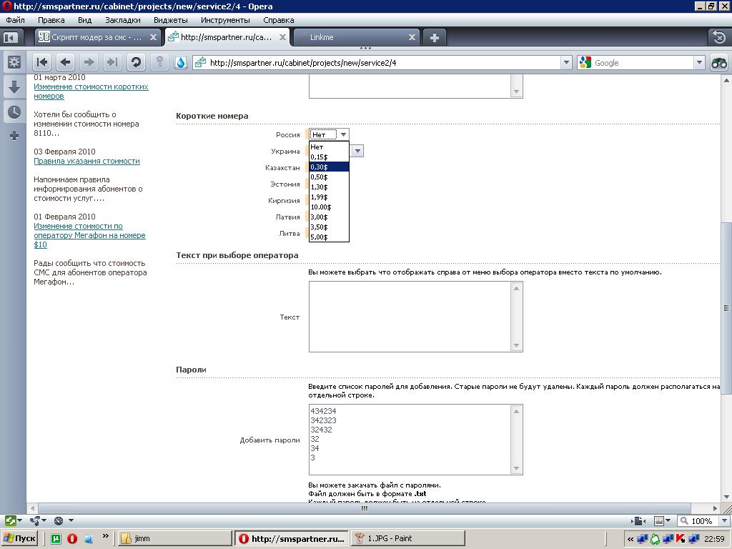732x549 pixels.
Task: Click fit to width status icon
Action: pyautogui.click(x=638, y=521)
